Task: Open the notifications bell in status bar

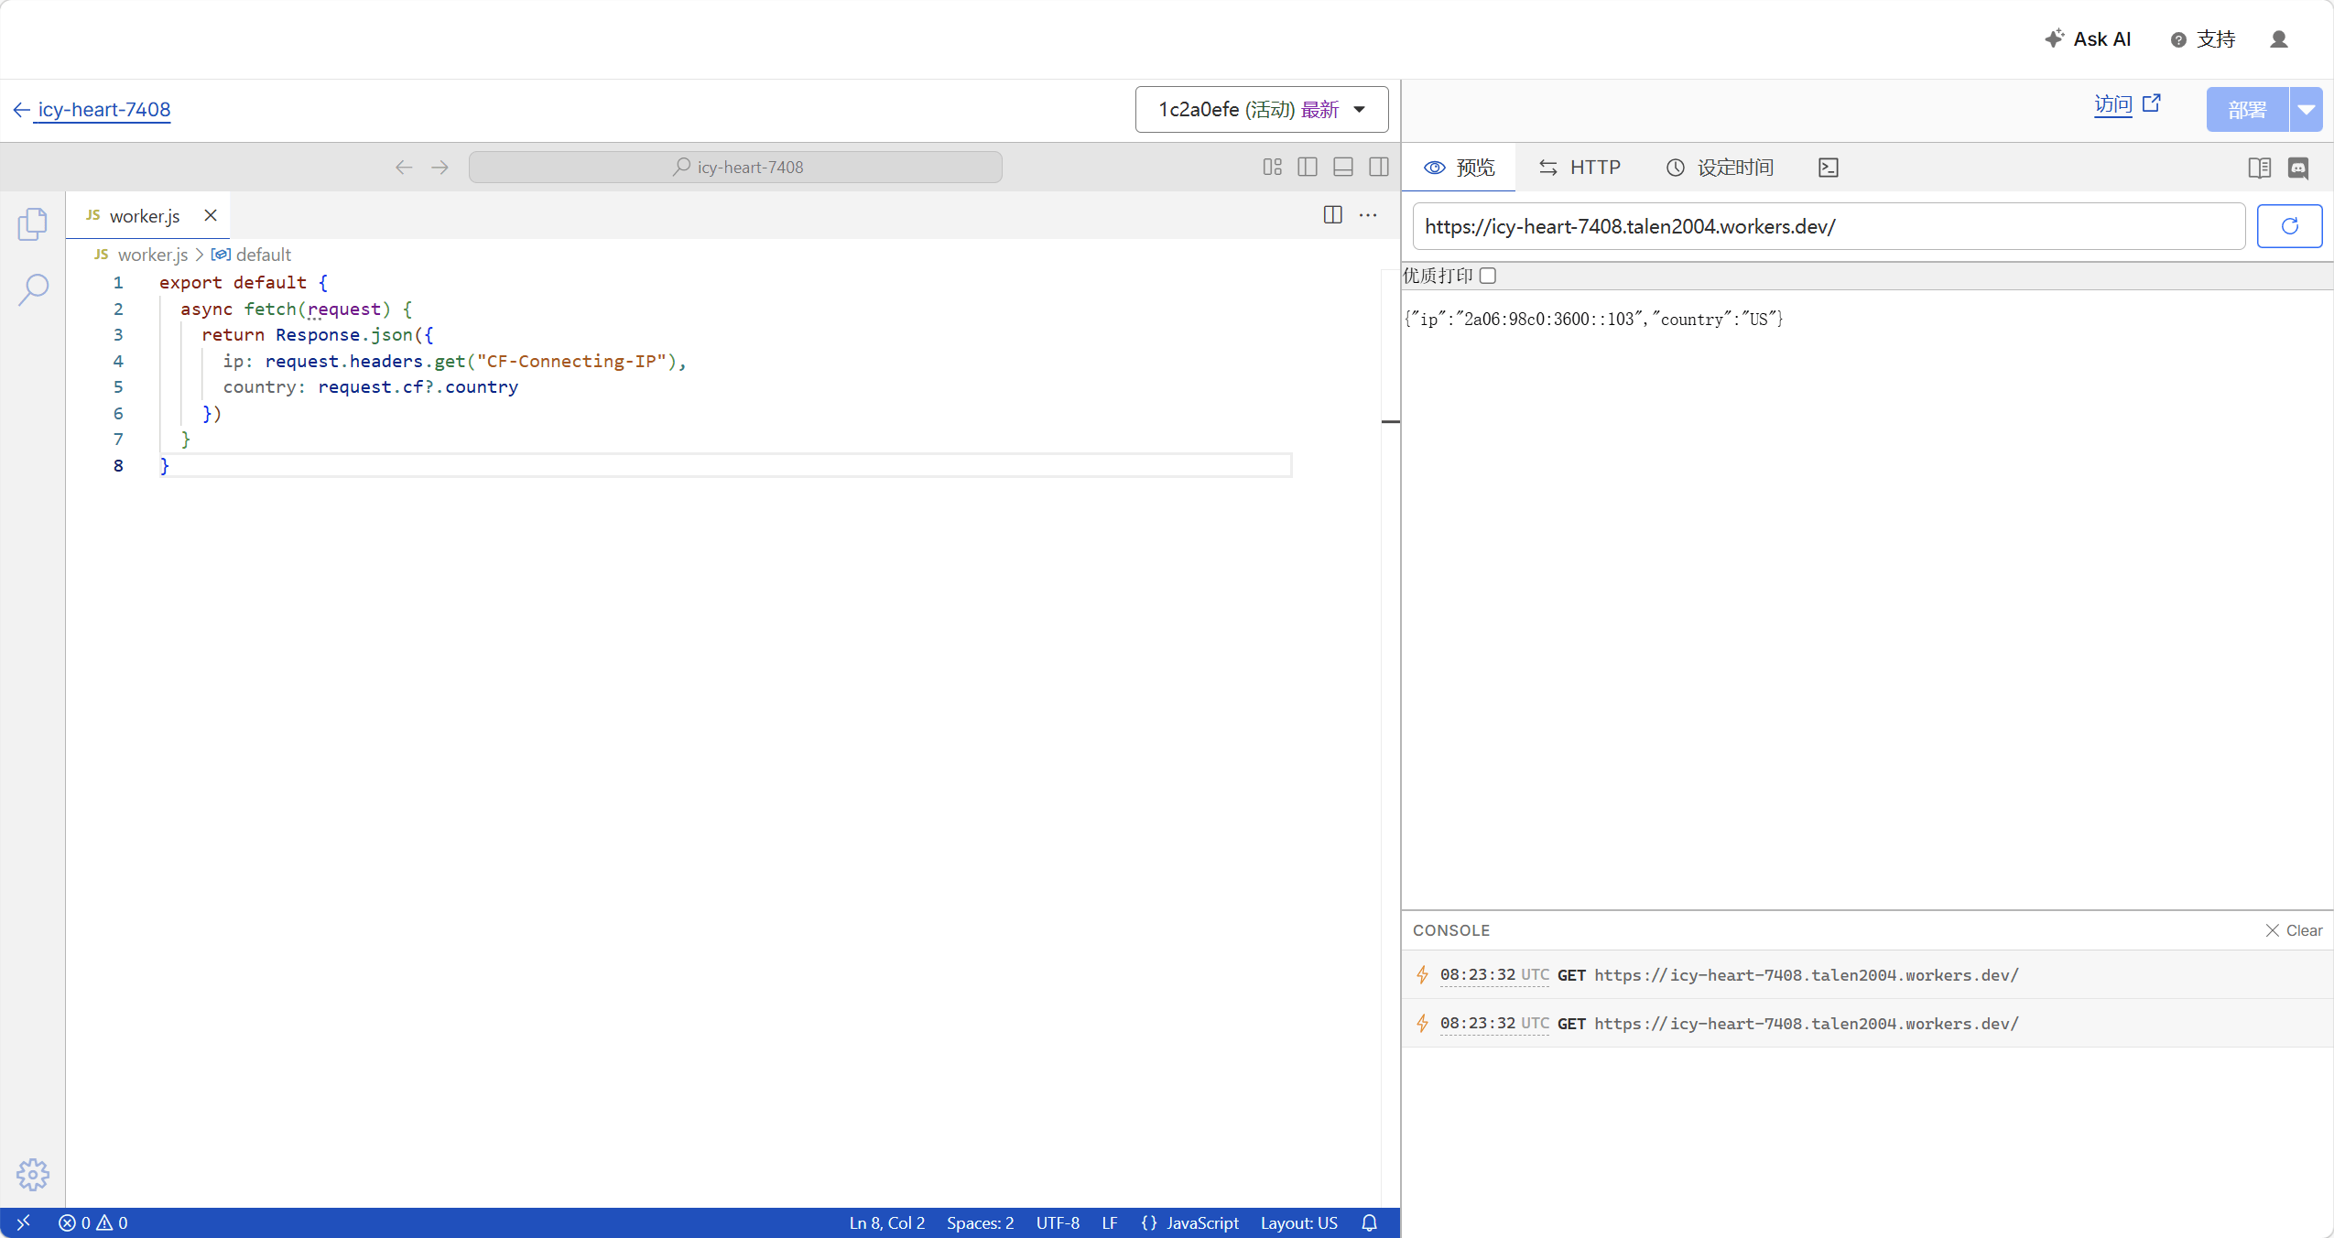Action: (1369, 1222)
